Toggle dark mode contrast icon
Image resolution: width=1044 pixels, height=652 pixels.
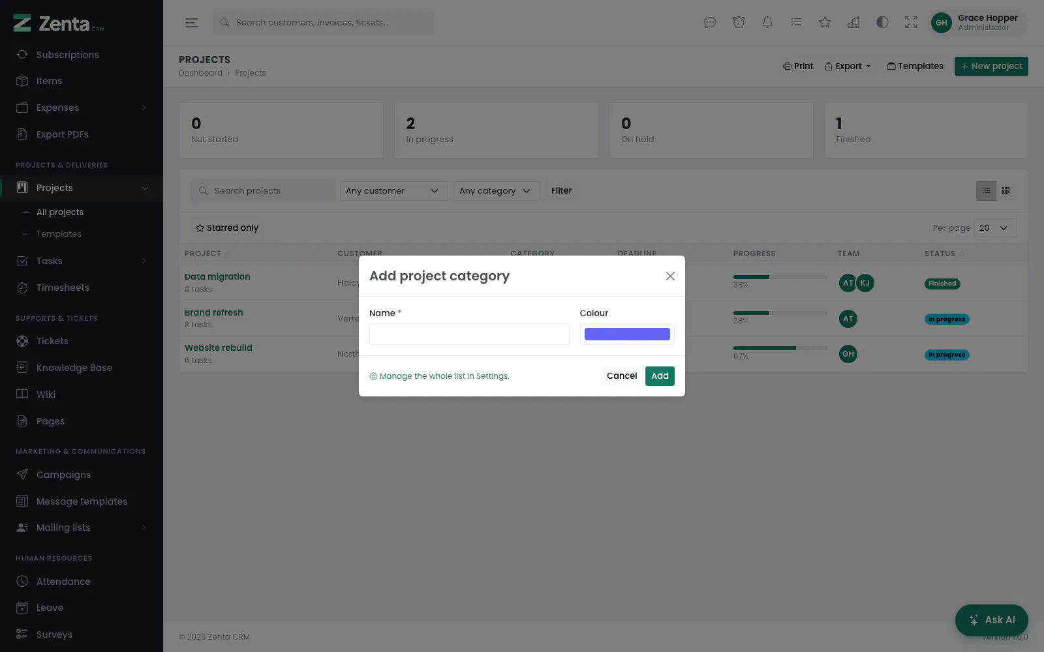pyautogui.click(x=882, y=23)
